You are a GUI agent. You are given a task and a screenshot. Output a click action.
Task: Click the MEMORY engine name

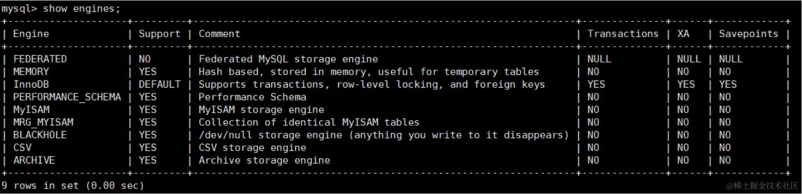pyautogui.click(x=31, y=71)
